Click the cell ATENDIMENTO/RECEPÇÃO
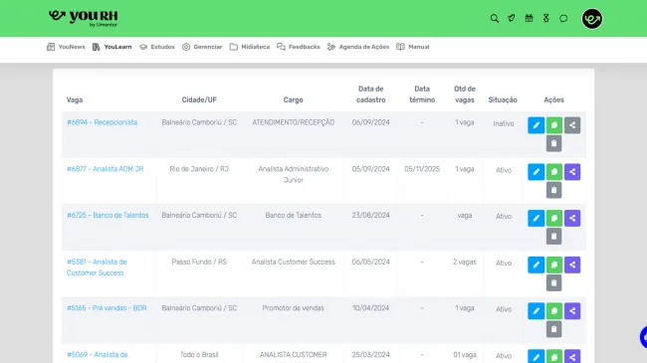 294,122
